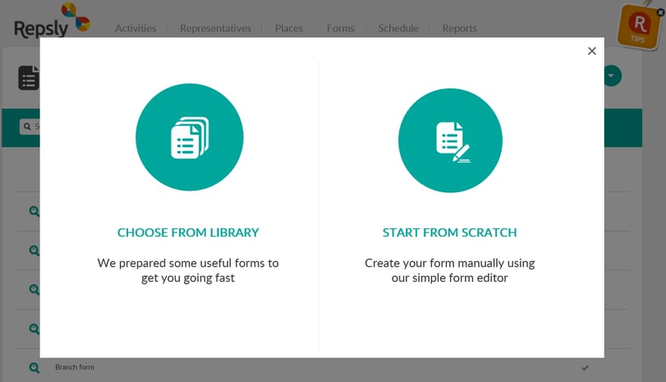
Task: Dismiss the Tips badge with its small X
Action: click(660, 13)
